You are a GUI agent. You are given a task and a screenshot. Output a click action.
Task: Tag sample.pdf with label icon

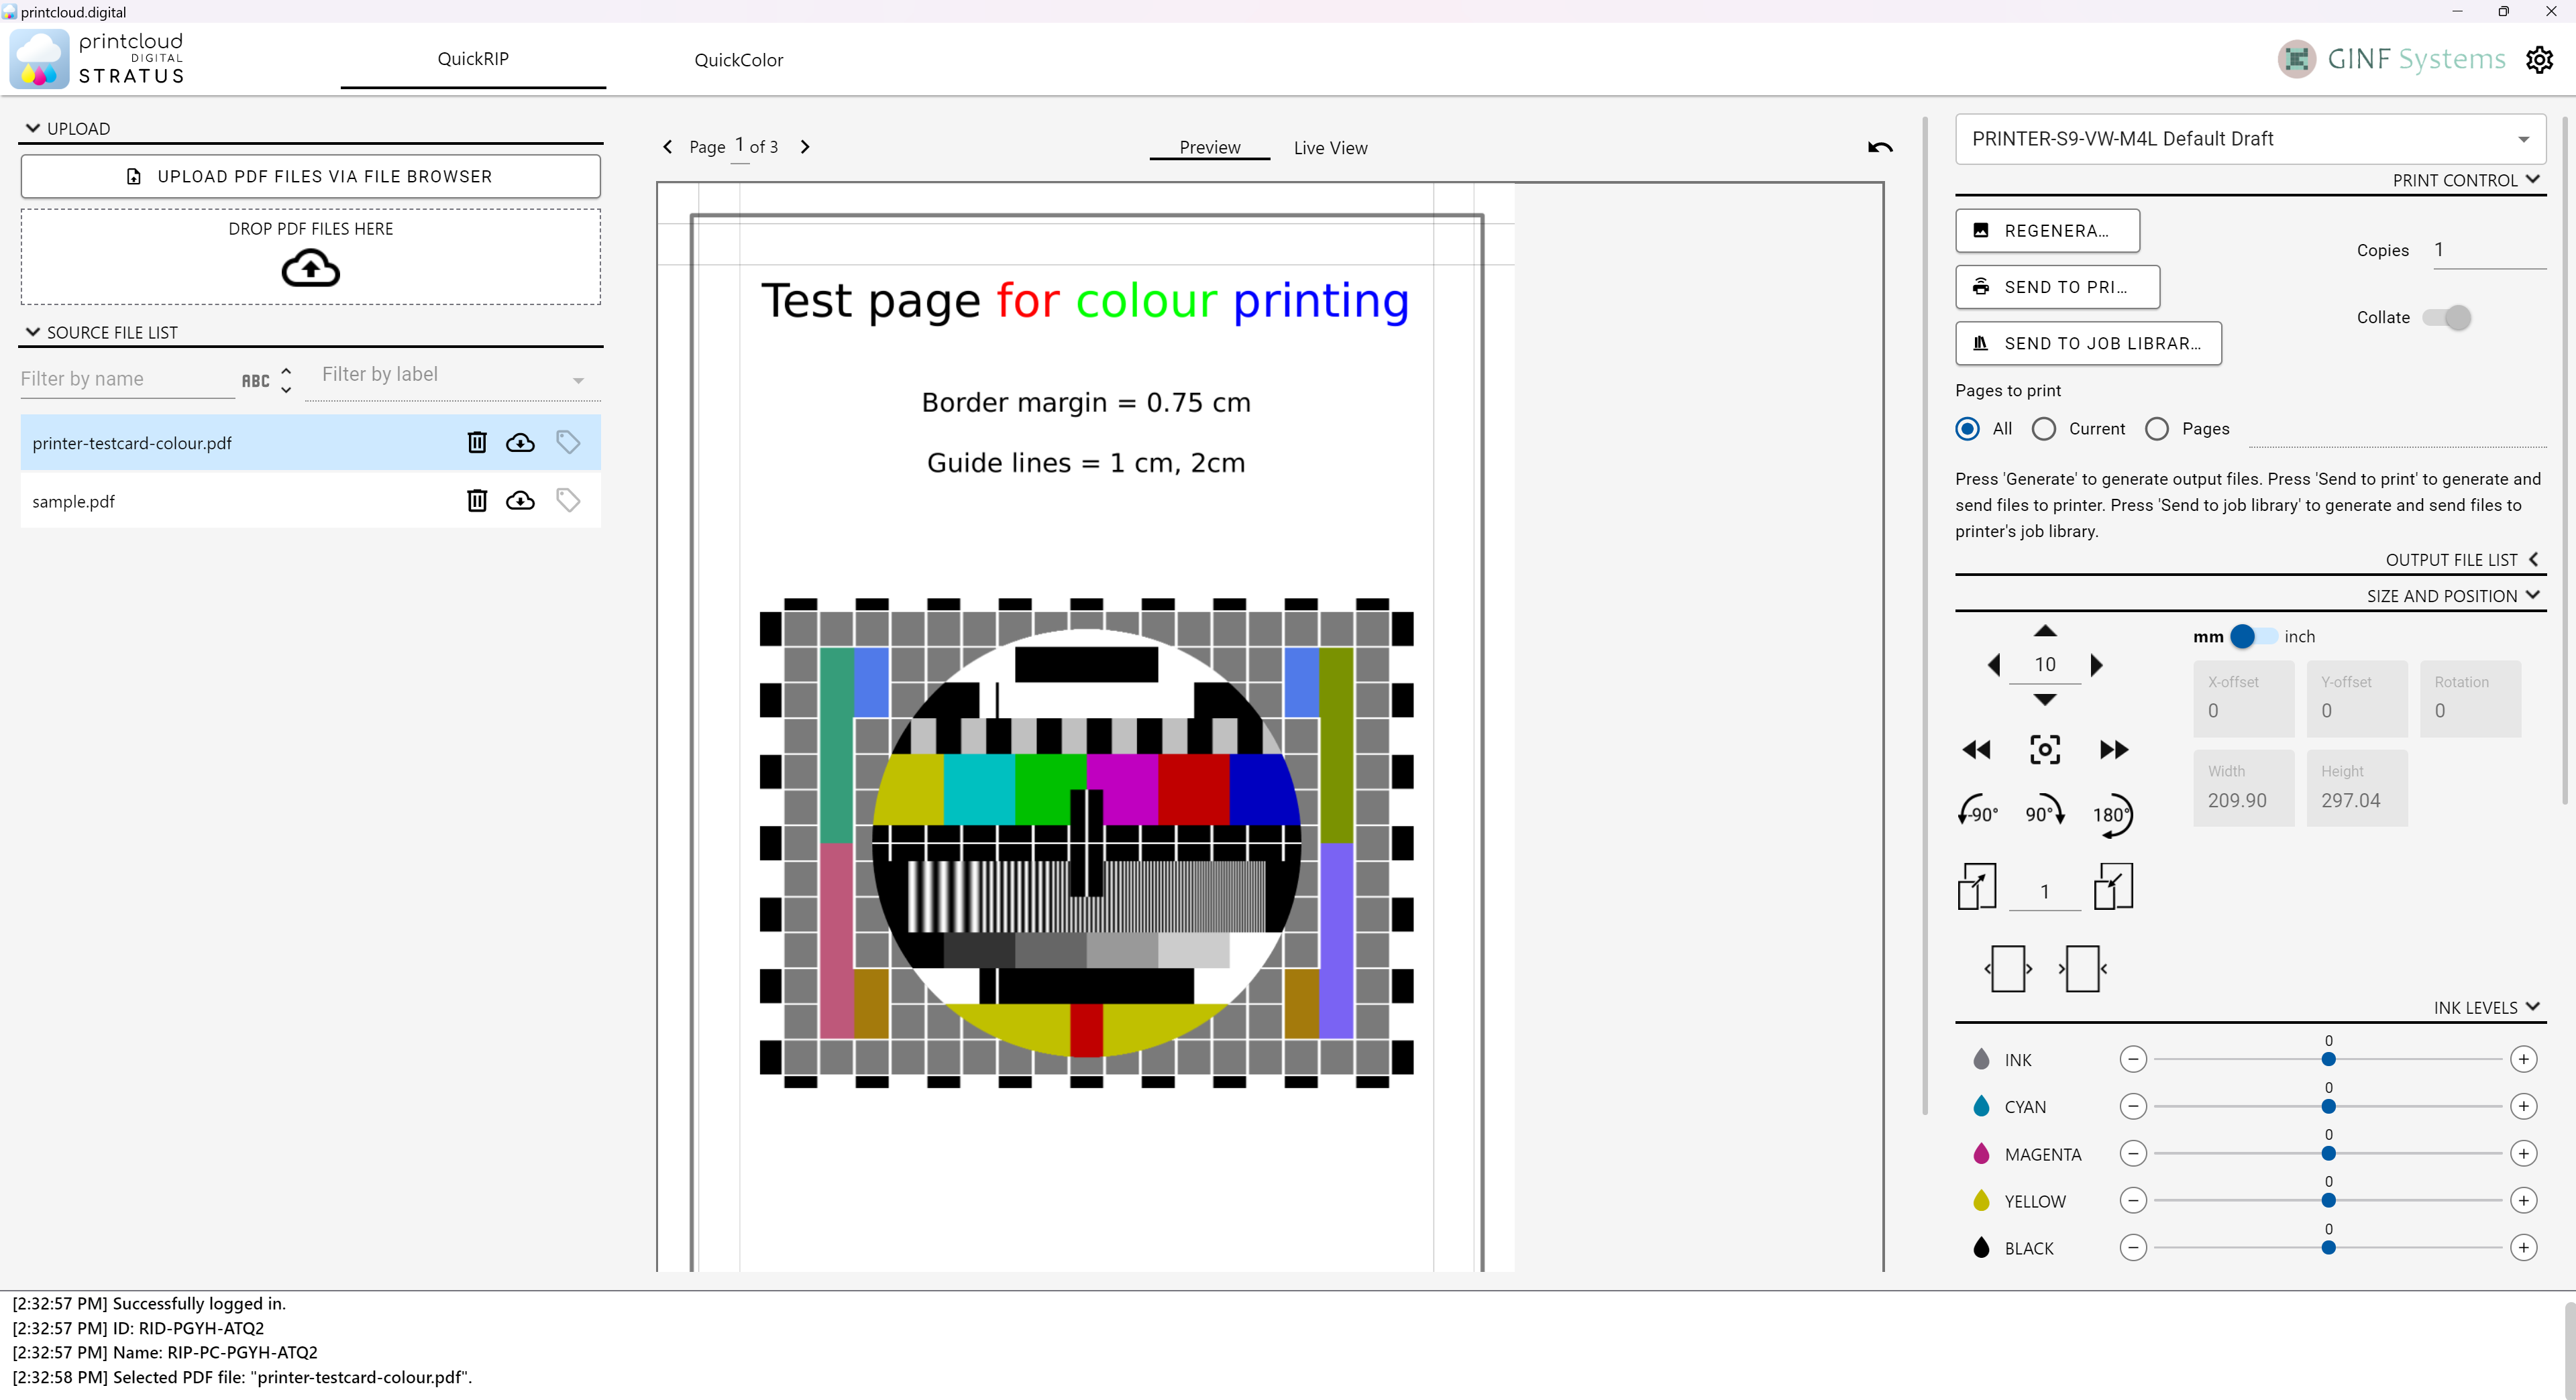coord(568,500)
